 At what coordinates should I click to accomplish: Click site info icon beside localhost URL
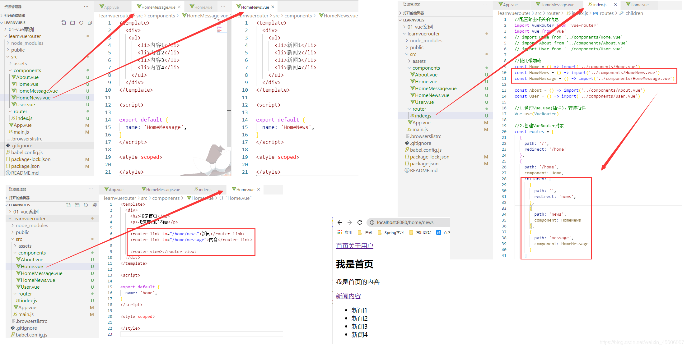pyautogui.click(x=372, y=222)
